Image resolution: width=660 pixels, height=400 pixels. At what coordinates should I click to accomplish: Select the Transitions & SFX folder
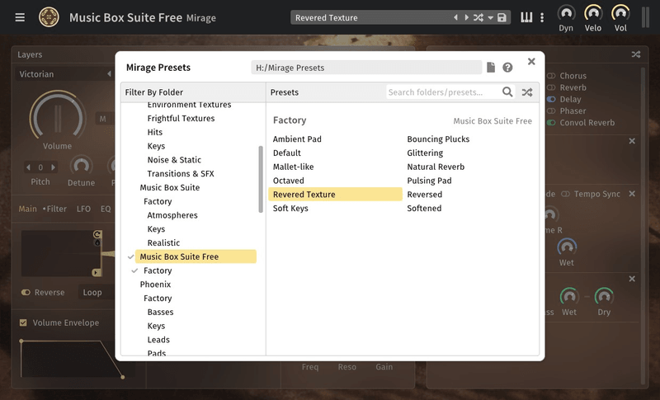181,174
